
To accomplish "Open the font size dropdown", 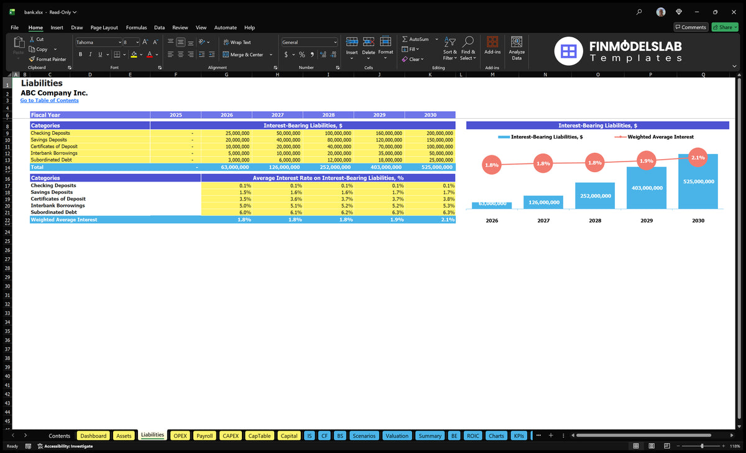I will (137, 42).
